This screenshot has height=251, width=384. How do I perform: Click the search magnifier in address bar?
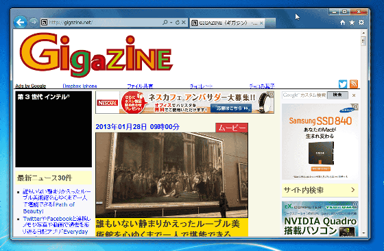point(165,23)
